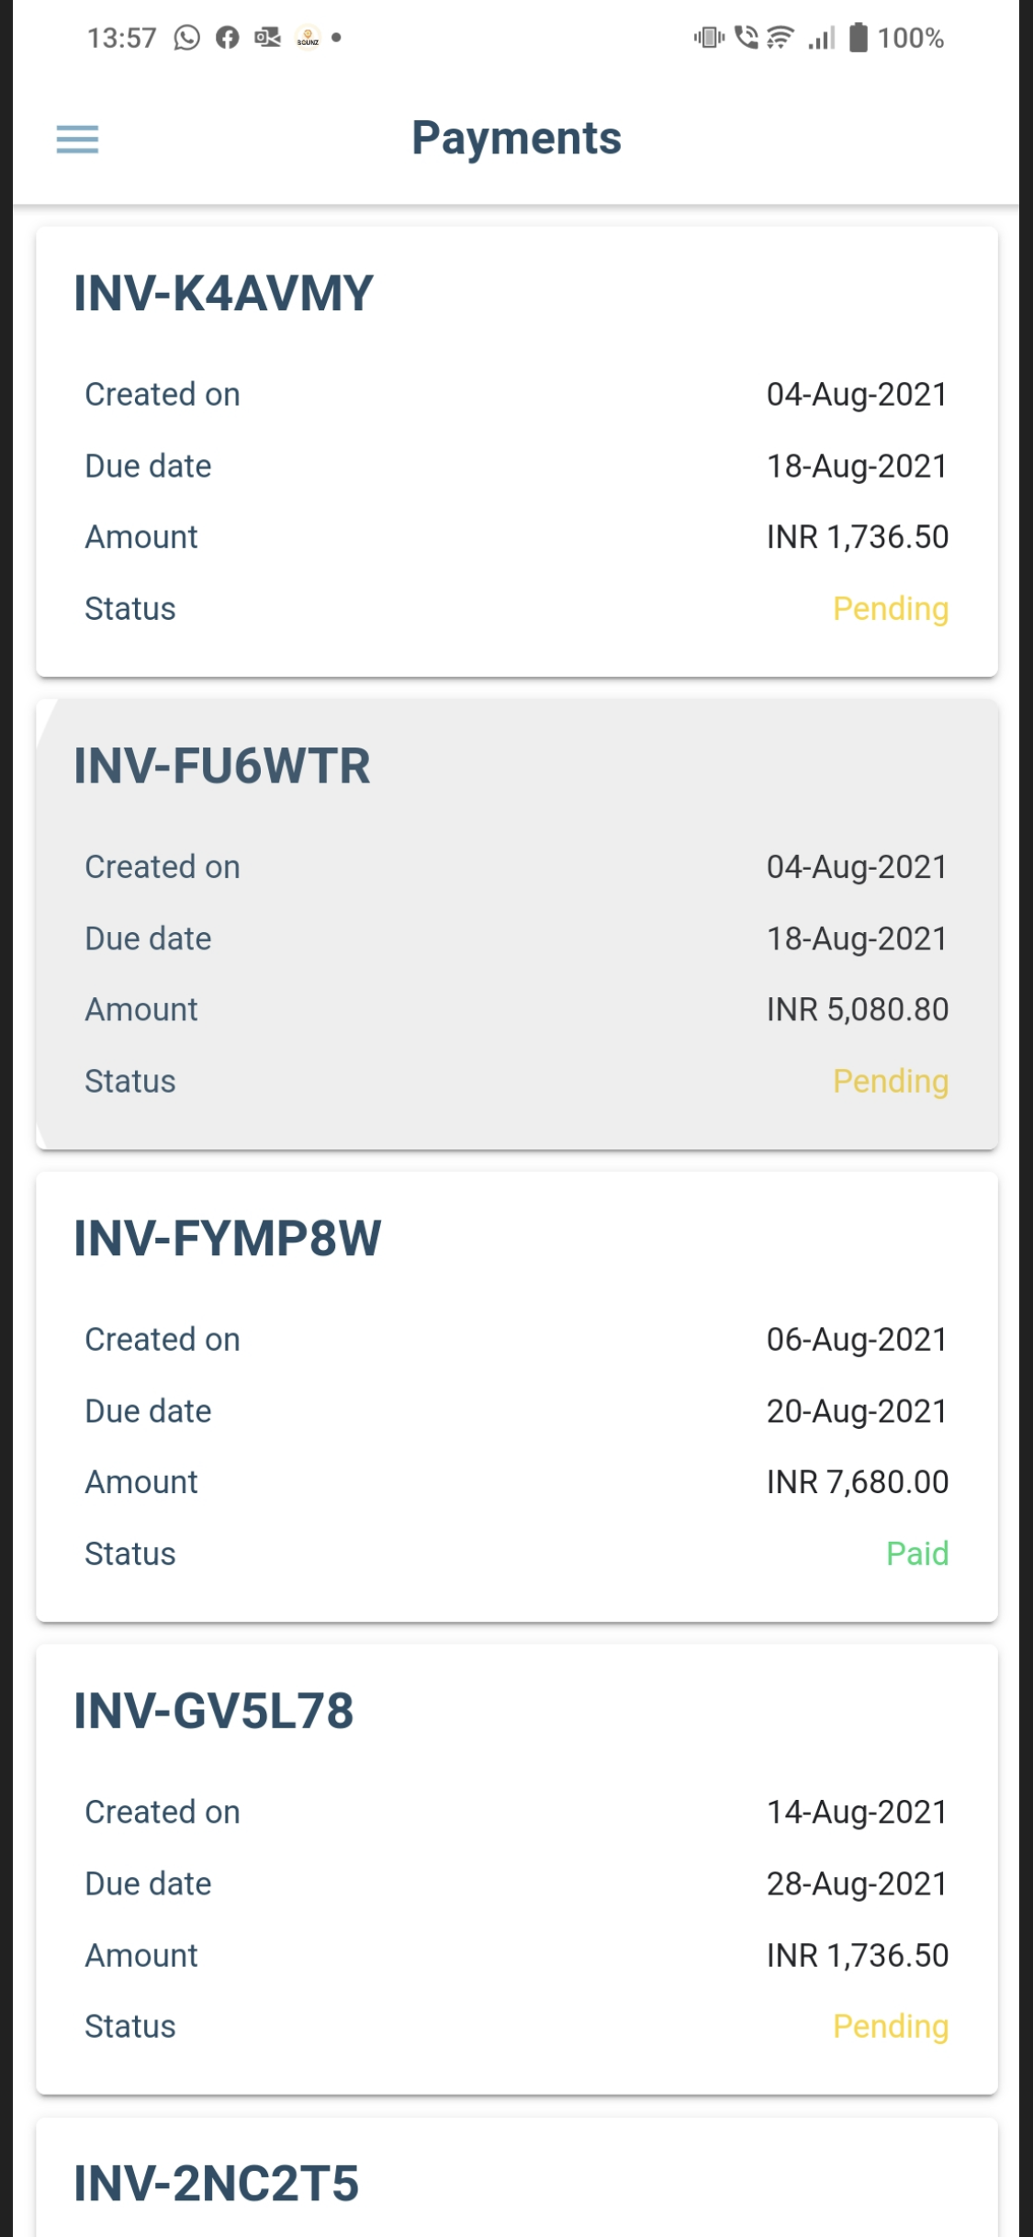Tap the battery status icon

pyautogui.click(x=858, y=38)
